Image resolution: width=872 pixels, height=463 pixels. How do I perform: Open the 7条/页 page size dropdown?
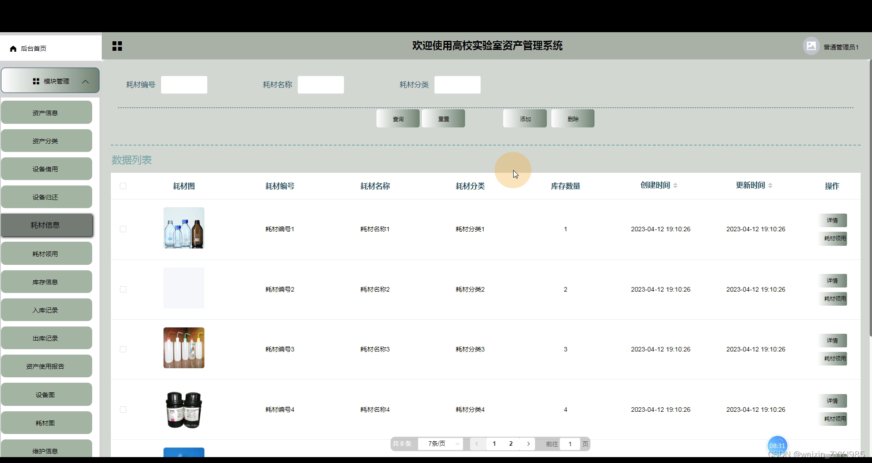pos(441,444)
